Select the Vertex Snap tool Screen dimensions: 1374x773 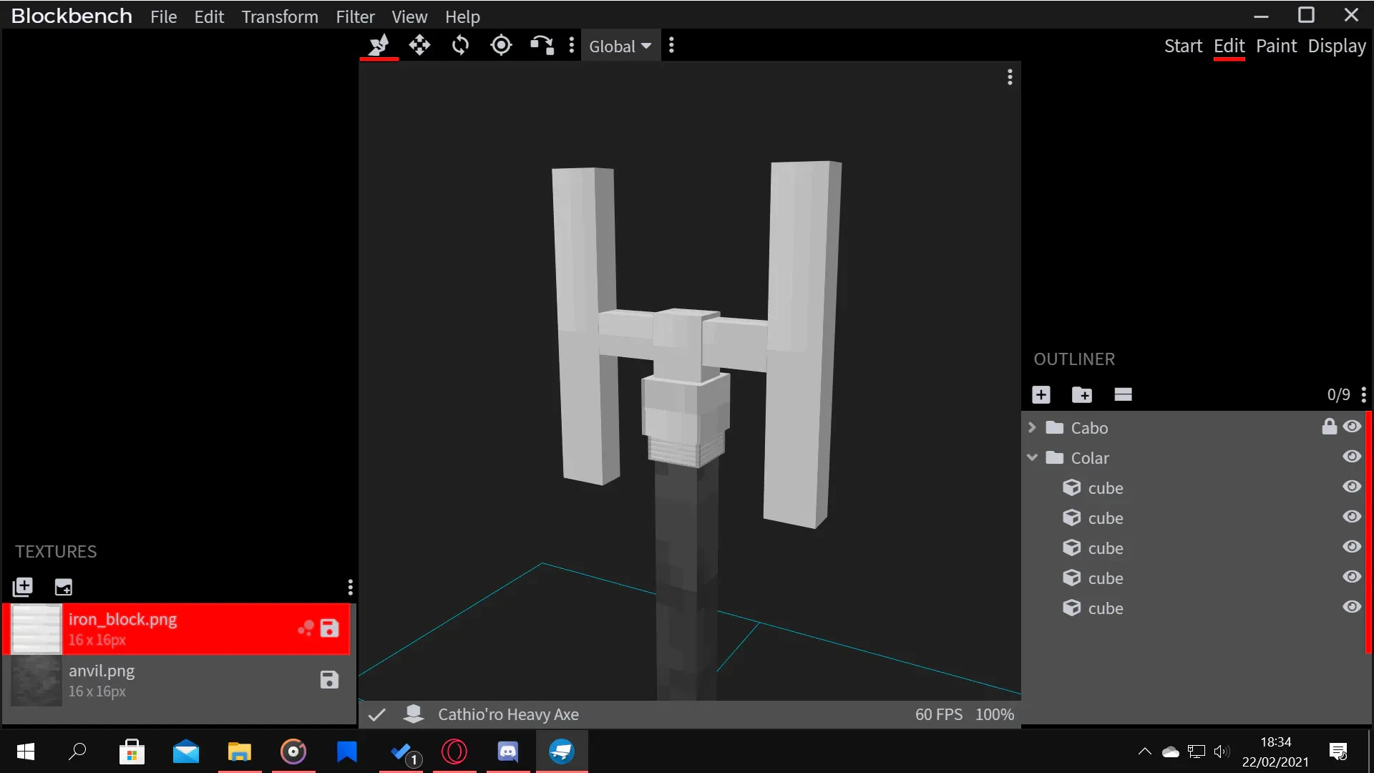click(542, 45)
